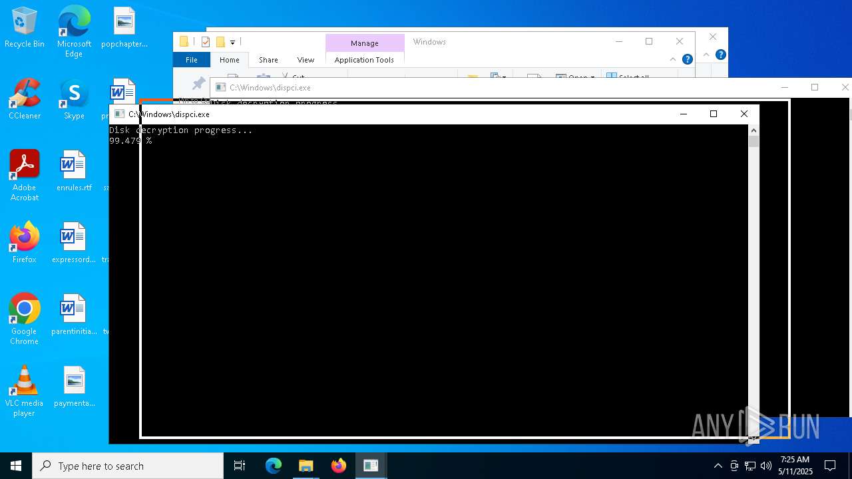Show hidden system tray icons
Image resolution: width=852 pixels, height=479 pixels.
tap(718, 466)
